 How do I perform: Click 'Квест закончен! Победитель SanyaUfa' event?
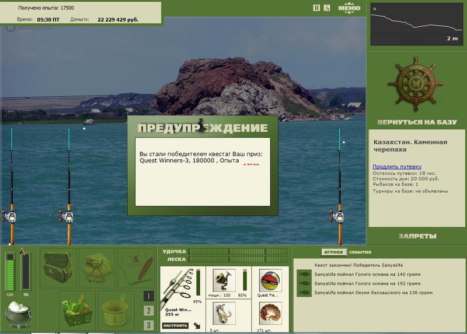tap(358, 265)
